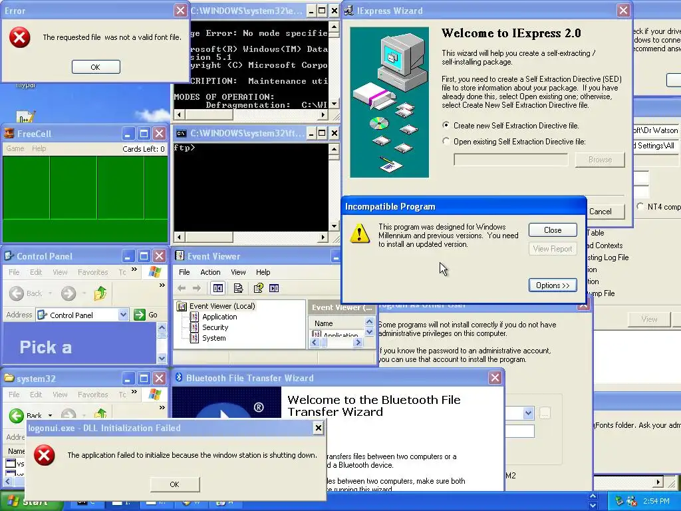Click OK in logonui.exe DLL Initialization Failed dialog
Image resolution: width=681 pixels, height=511 pixels.
point(175,484)
